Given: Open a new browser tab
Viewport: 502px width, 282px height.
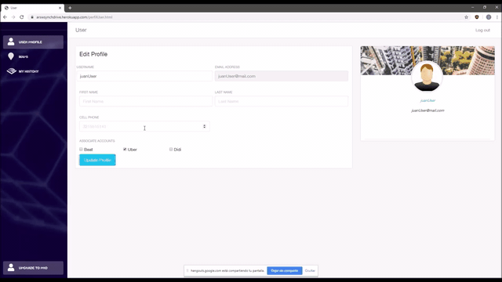Looking at the screenshot, I should tap(70, 8).
